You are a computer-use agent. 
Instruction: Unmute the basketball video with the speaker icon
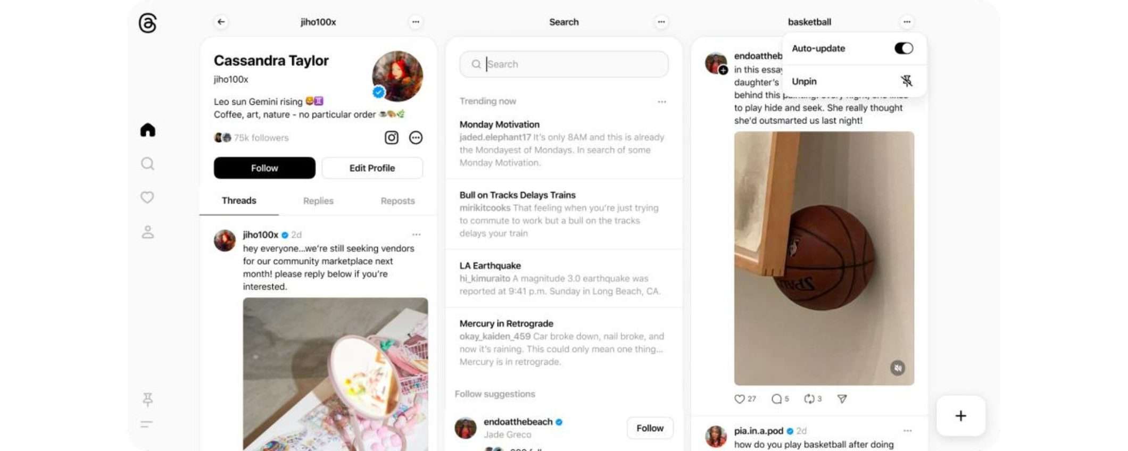pyautogui.click(x=898, y=368)
